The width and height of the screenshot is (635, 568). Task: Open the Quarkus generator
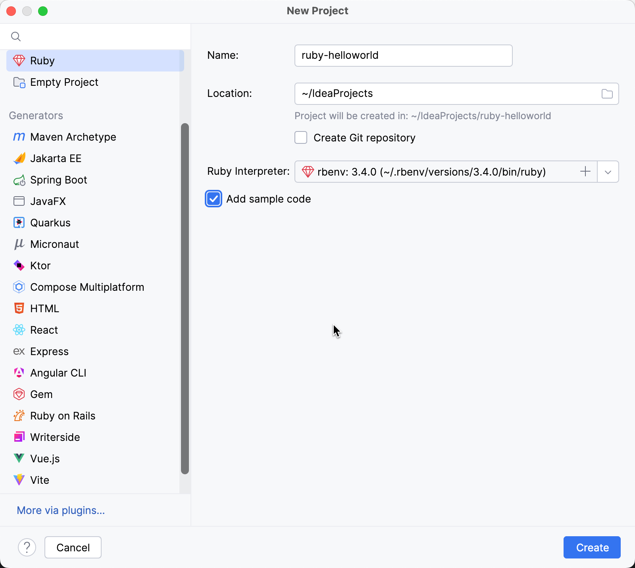[50, 222]
